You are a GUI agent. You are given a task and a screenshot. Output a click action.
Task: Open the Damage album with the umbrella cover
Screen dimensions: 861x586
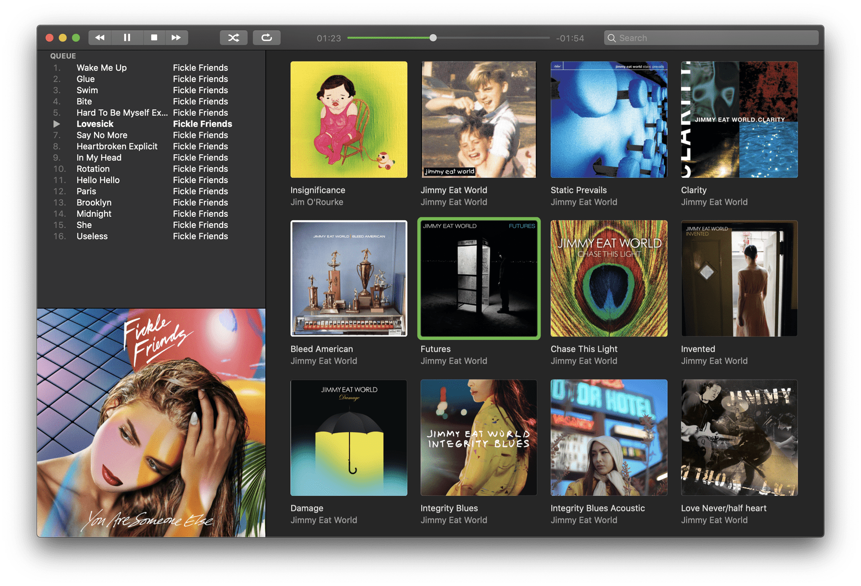349,438
